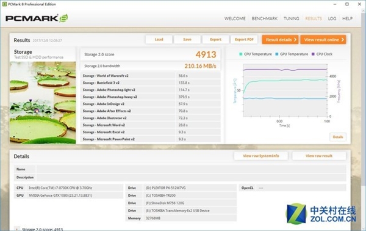Click the PCMark title bar app icon
This screenshot has height=231, width=366.
click(4, 4)
